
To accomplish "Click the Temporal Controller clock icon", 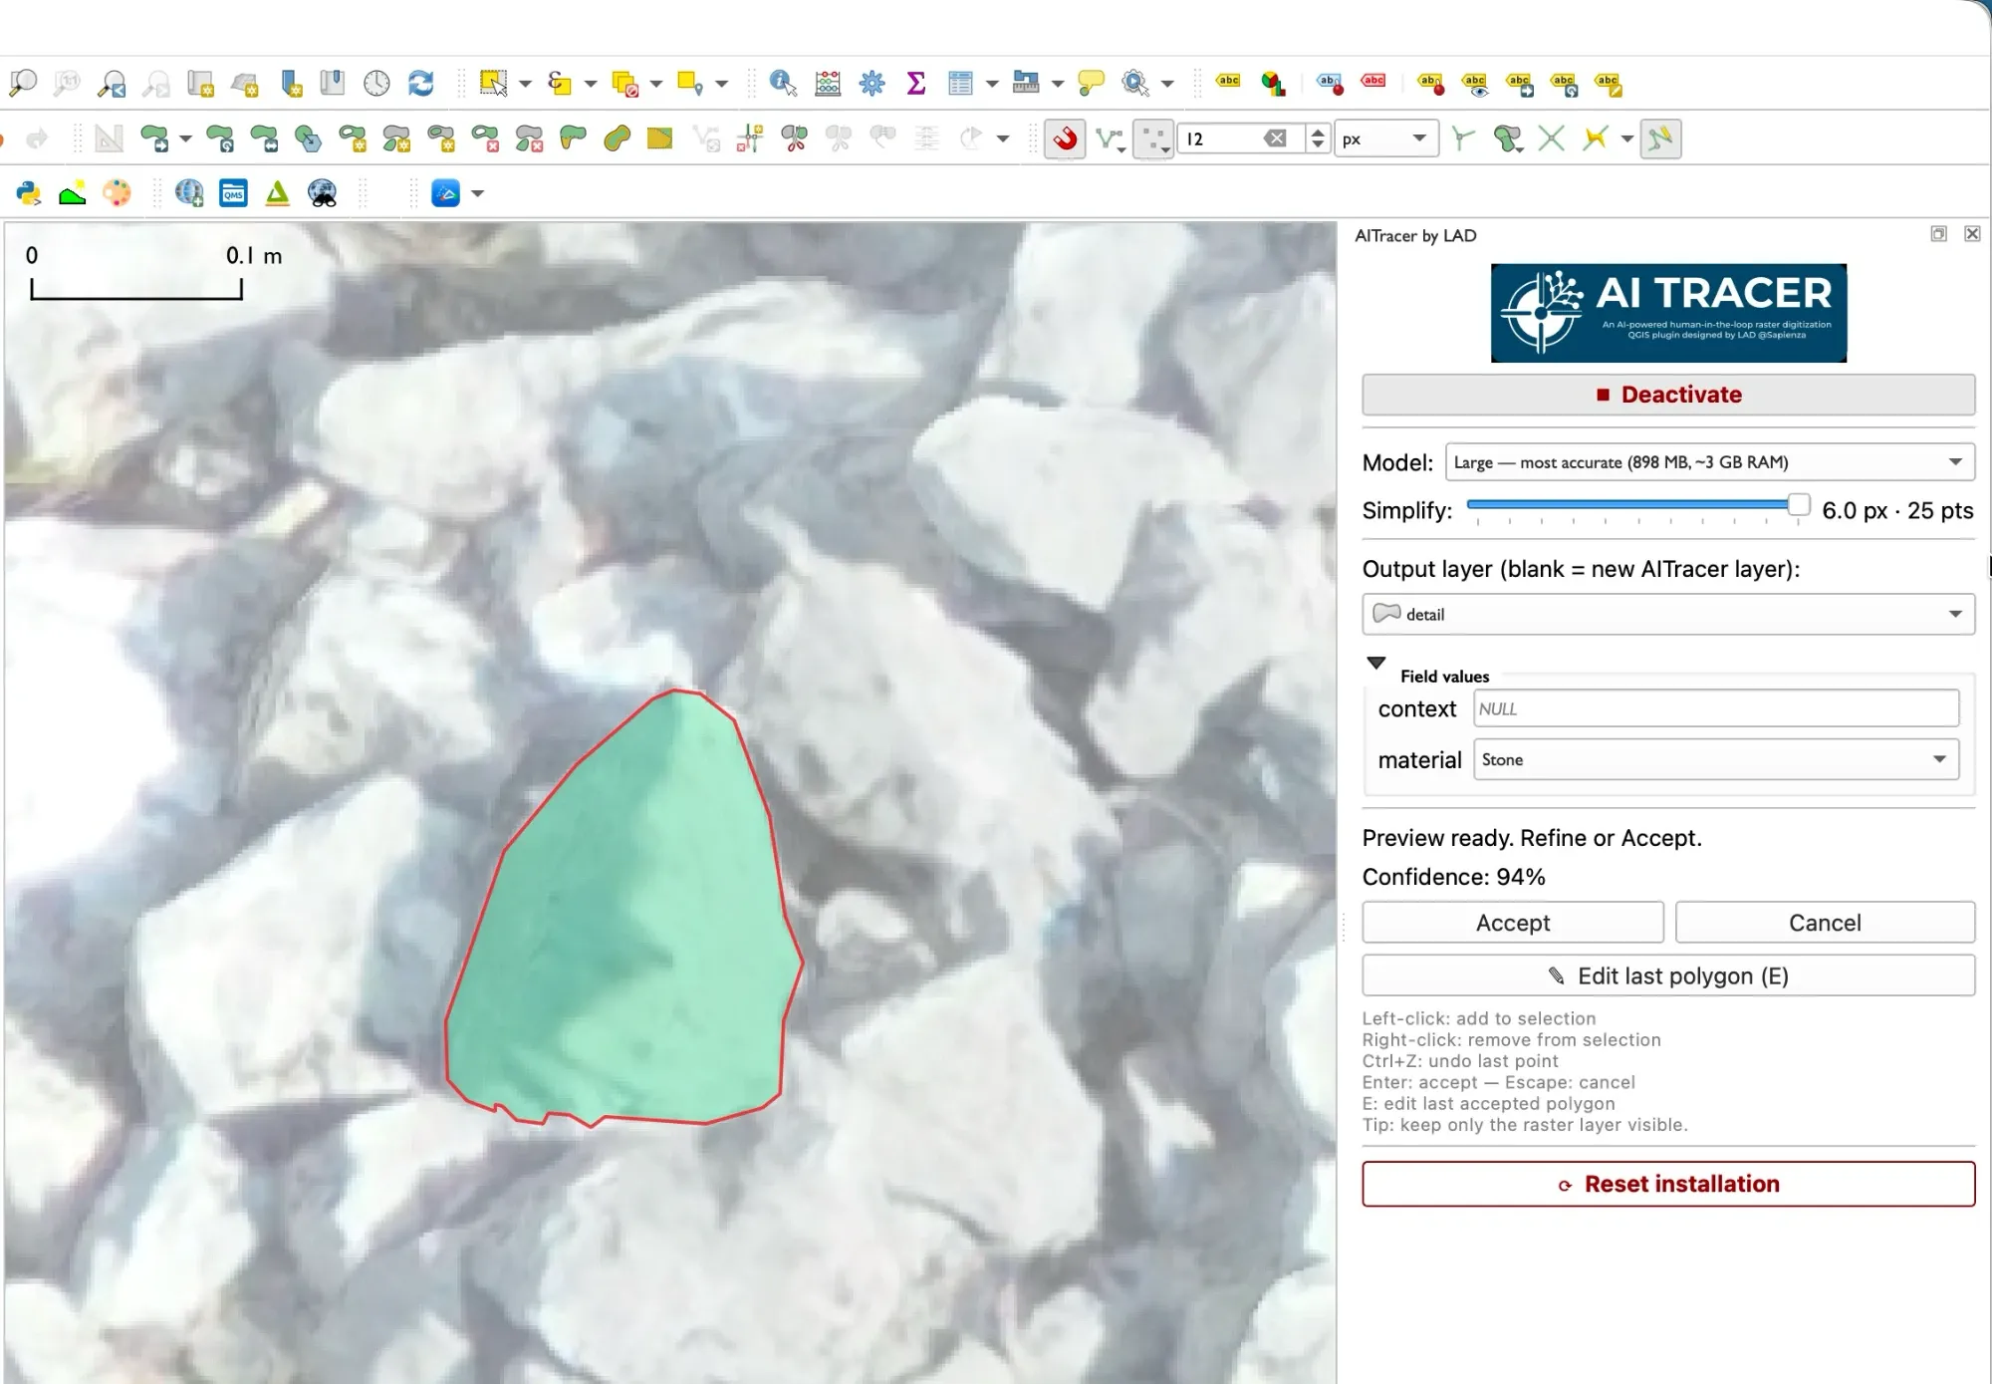I will [x=376, y=84].
